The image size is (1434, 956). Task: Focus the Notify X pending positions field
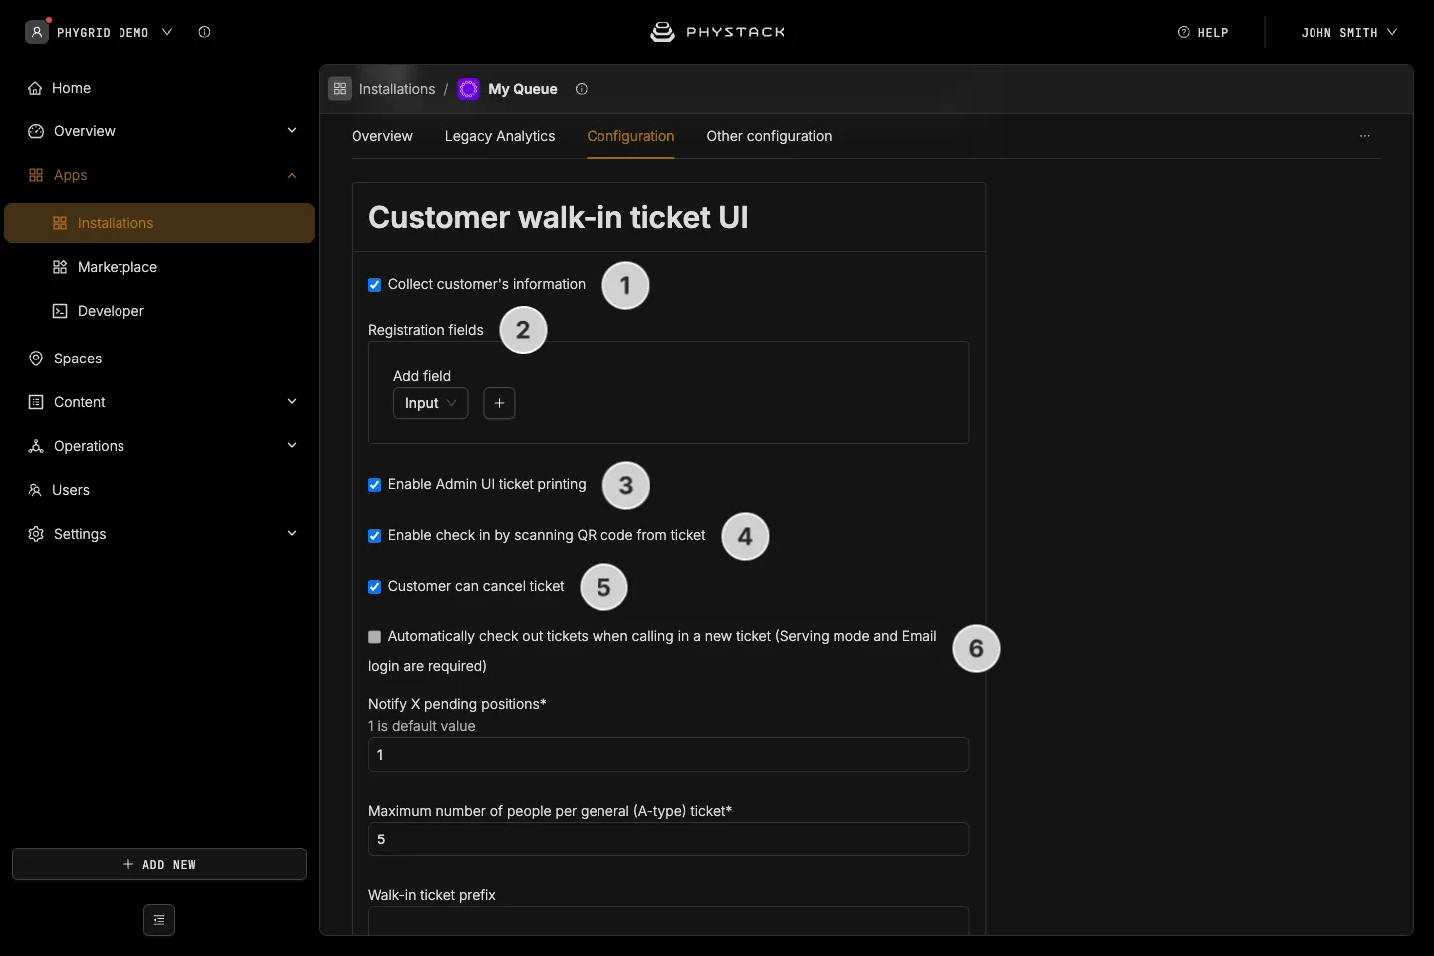(x=668, y=754)
